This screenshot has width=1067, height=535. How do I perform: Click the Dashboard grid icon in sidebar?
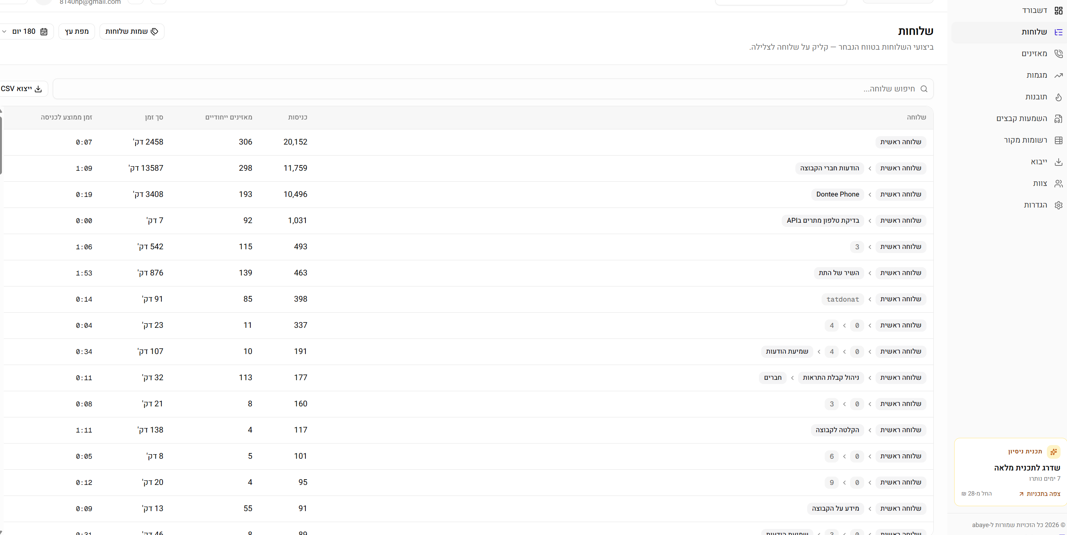point(1058,10)
